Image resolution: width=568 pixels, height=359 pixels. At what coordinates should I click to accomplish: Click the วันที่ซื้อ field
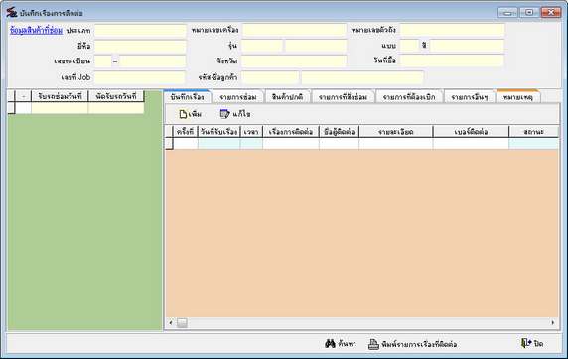(x=452, y=60)
